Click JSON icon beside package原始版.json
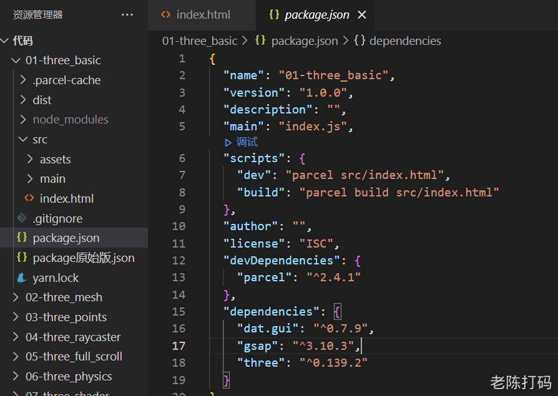558x396 pixels. coord(22,258)
